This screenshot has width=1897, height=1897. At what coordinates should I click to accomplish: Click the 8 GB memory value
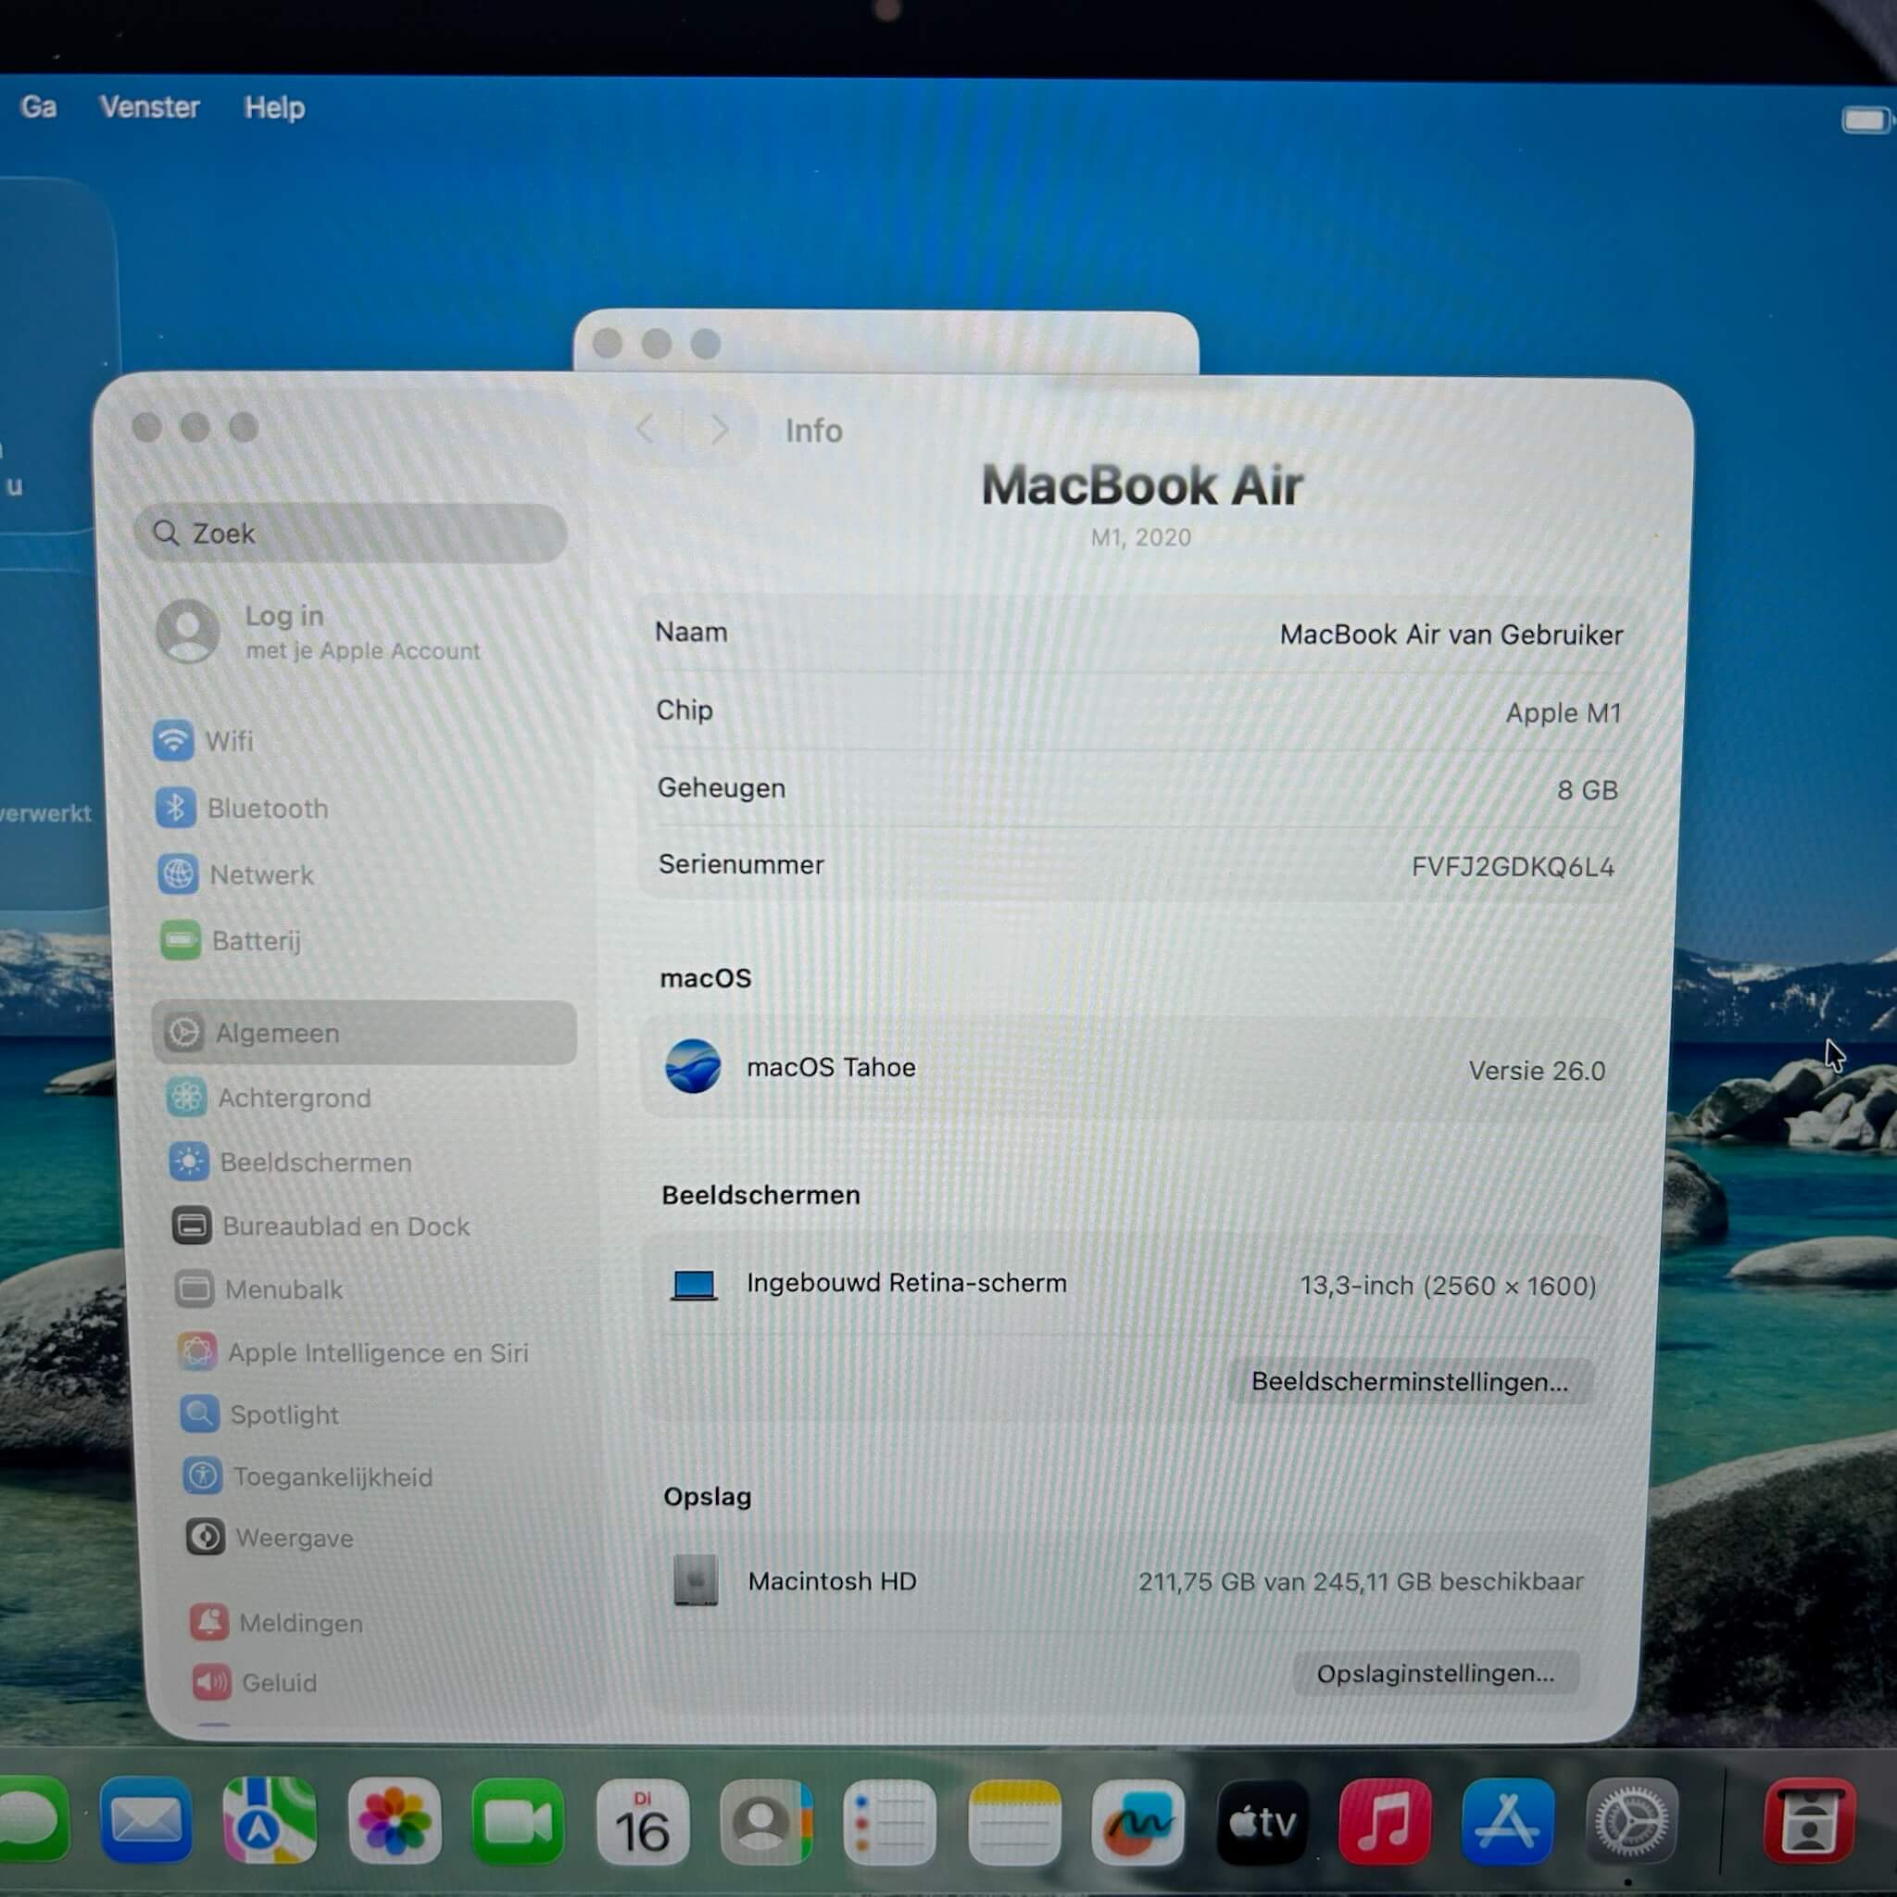1587,789
